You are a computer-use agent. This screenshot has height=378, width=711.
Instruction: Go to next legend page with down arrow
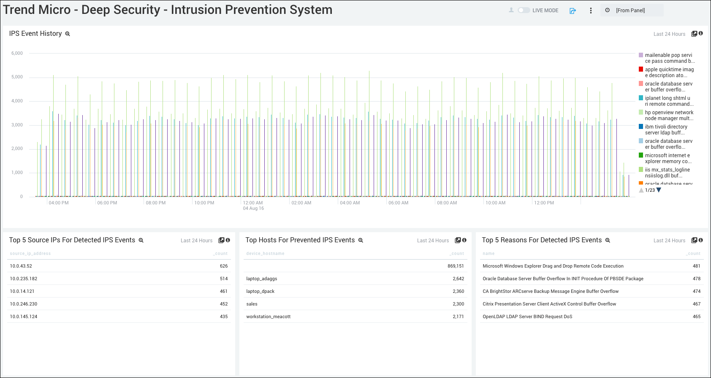[659, 190]
